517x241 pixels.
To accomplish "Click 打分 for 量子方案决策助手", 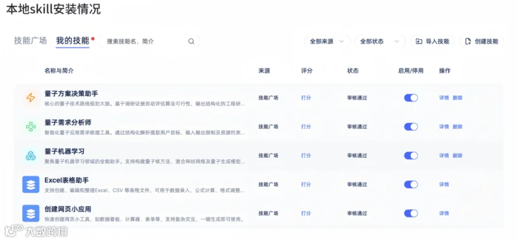I will (x=306, y=98).
